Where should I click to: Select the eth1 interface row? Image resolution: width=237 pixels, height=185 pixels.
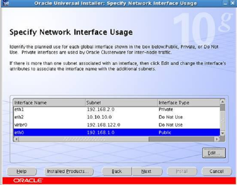click(117, 109)
